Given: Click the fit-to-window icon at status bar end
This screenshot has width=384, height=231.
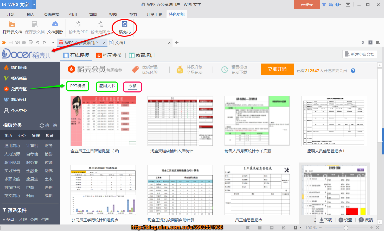Looking at the screenshot, I should coord(377,228).
